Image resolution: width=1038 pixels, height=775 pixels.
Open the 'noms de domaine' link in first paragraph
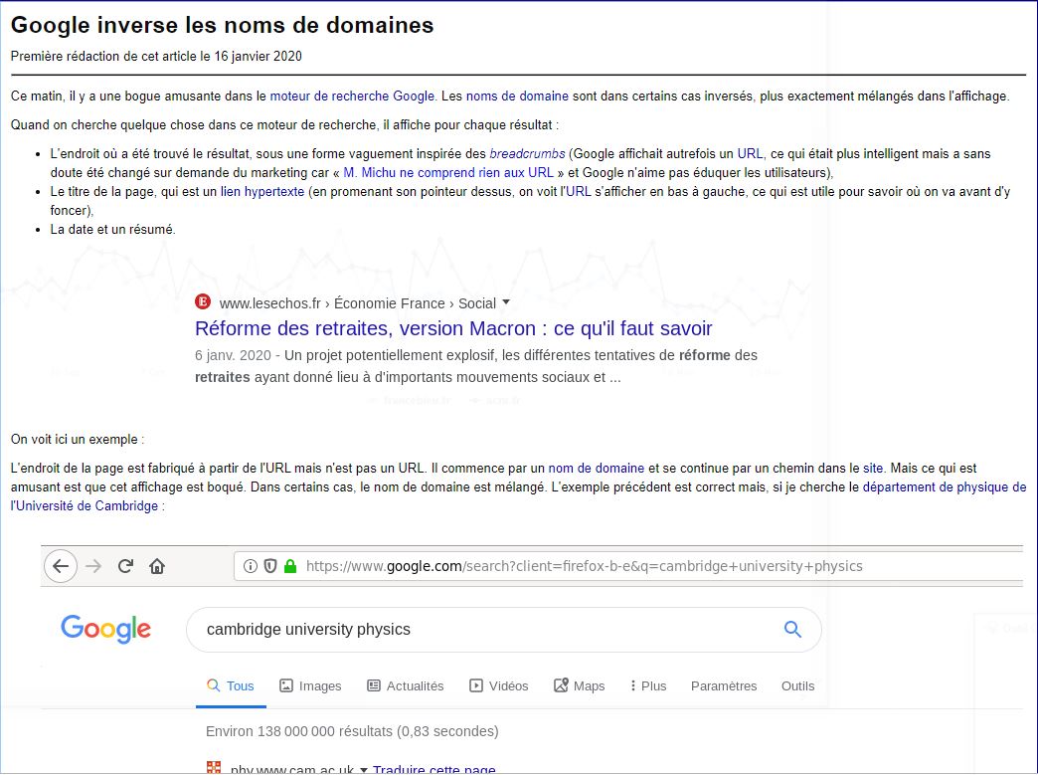(517, 97)
